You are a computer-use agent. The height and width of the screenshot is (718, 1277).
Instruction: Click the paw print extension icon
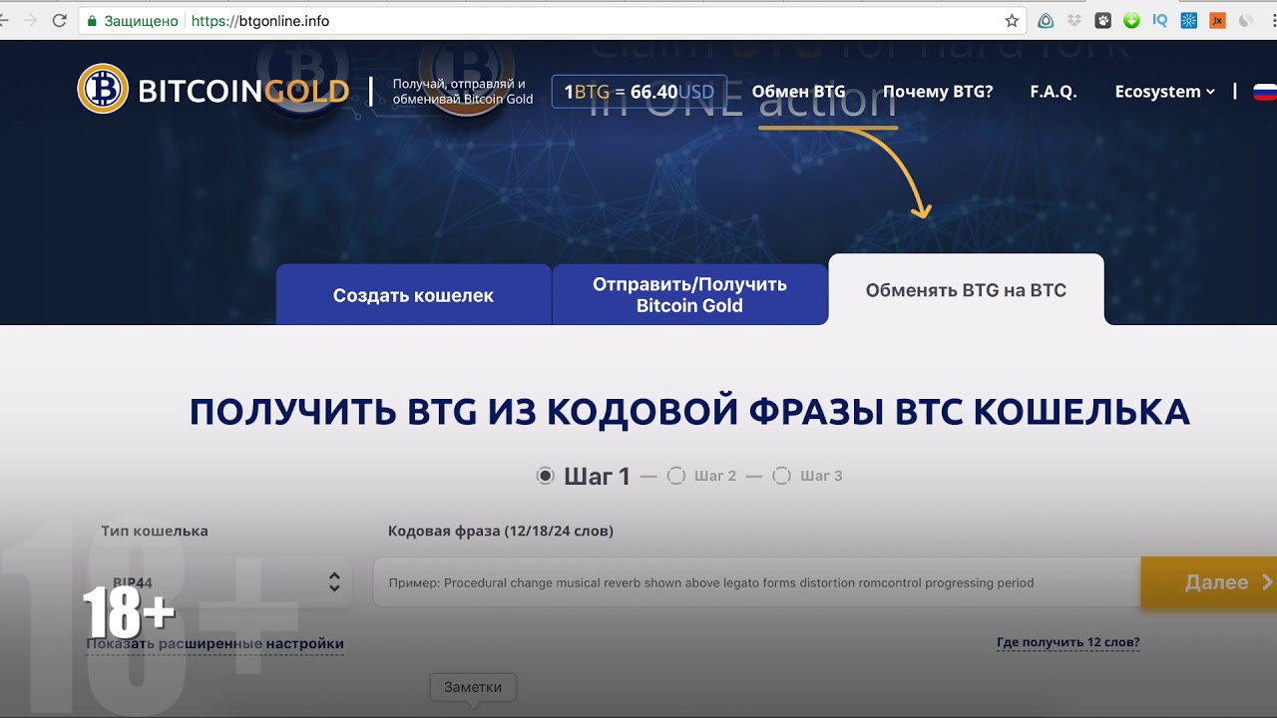1103,20
